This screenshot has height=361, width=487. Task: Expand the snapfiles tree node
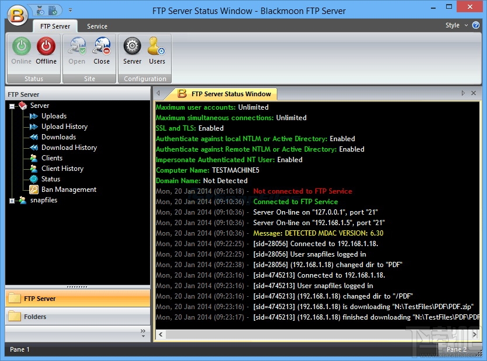[x=12, y=201]
